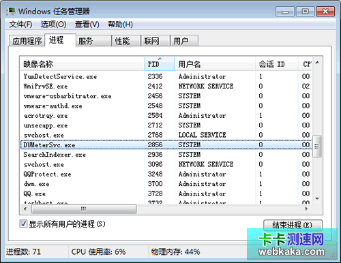The width and height of the screenshot is (341, 263).
Task: Click Administrator user for QQ.exe
Action: tap(202, 194)
